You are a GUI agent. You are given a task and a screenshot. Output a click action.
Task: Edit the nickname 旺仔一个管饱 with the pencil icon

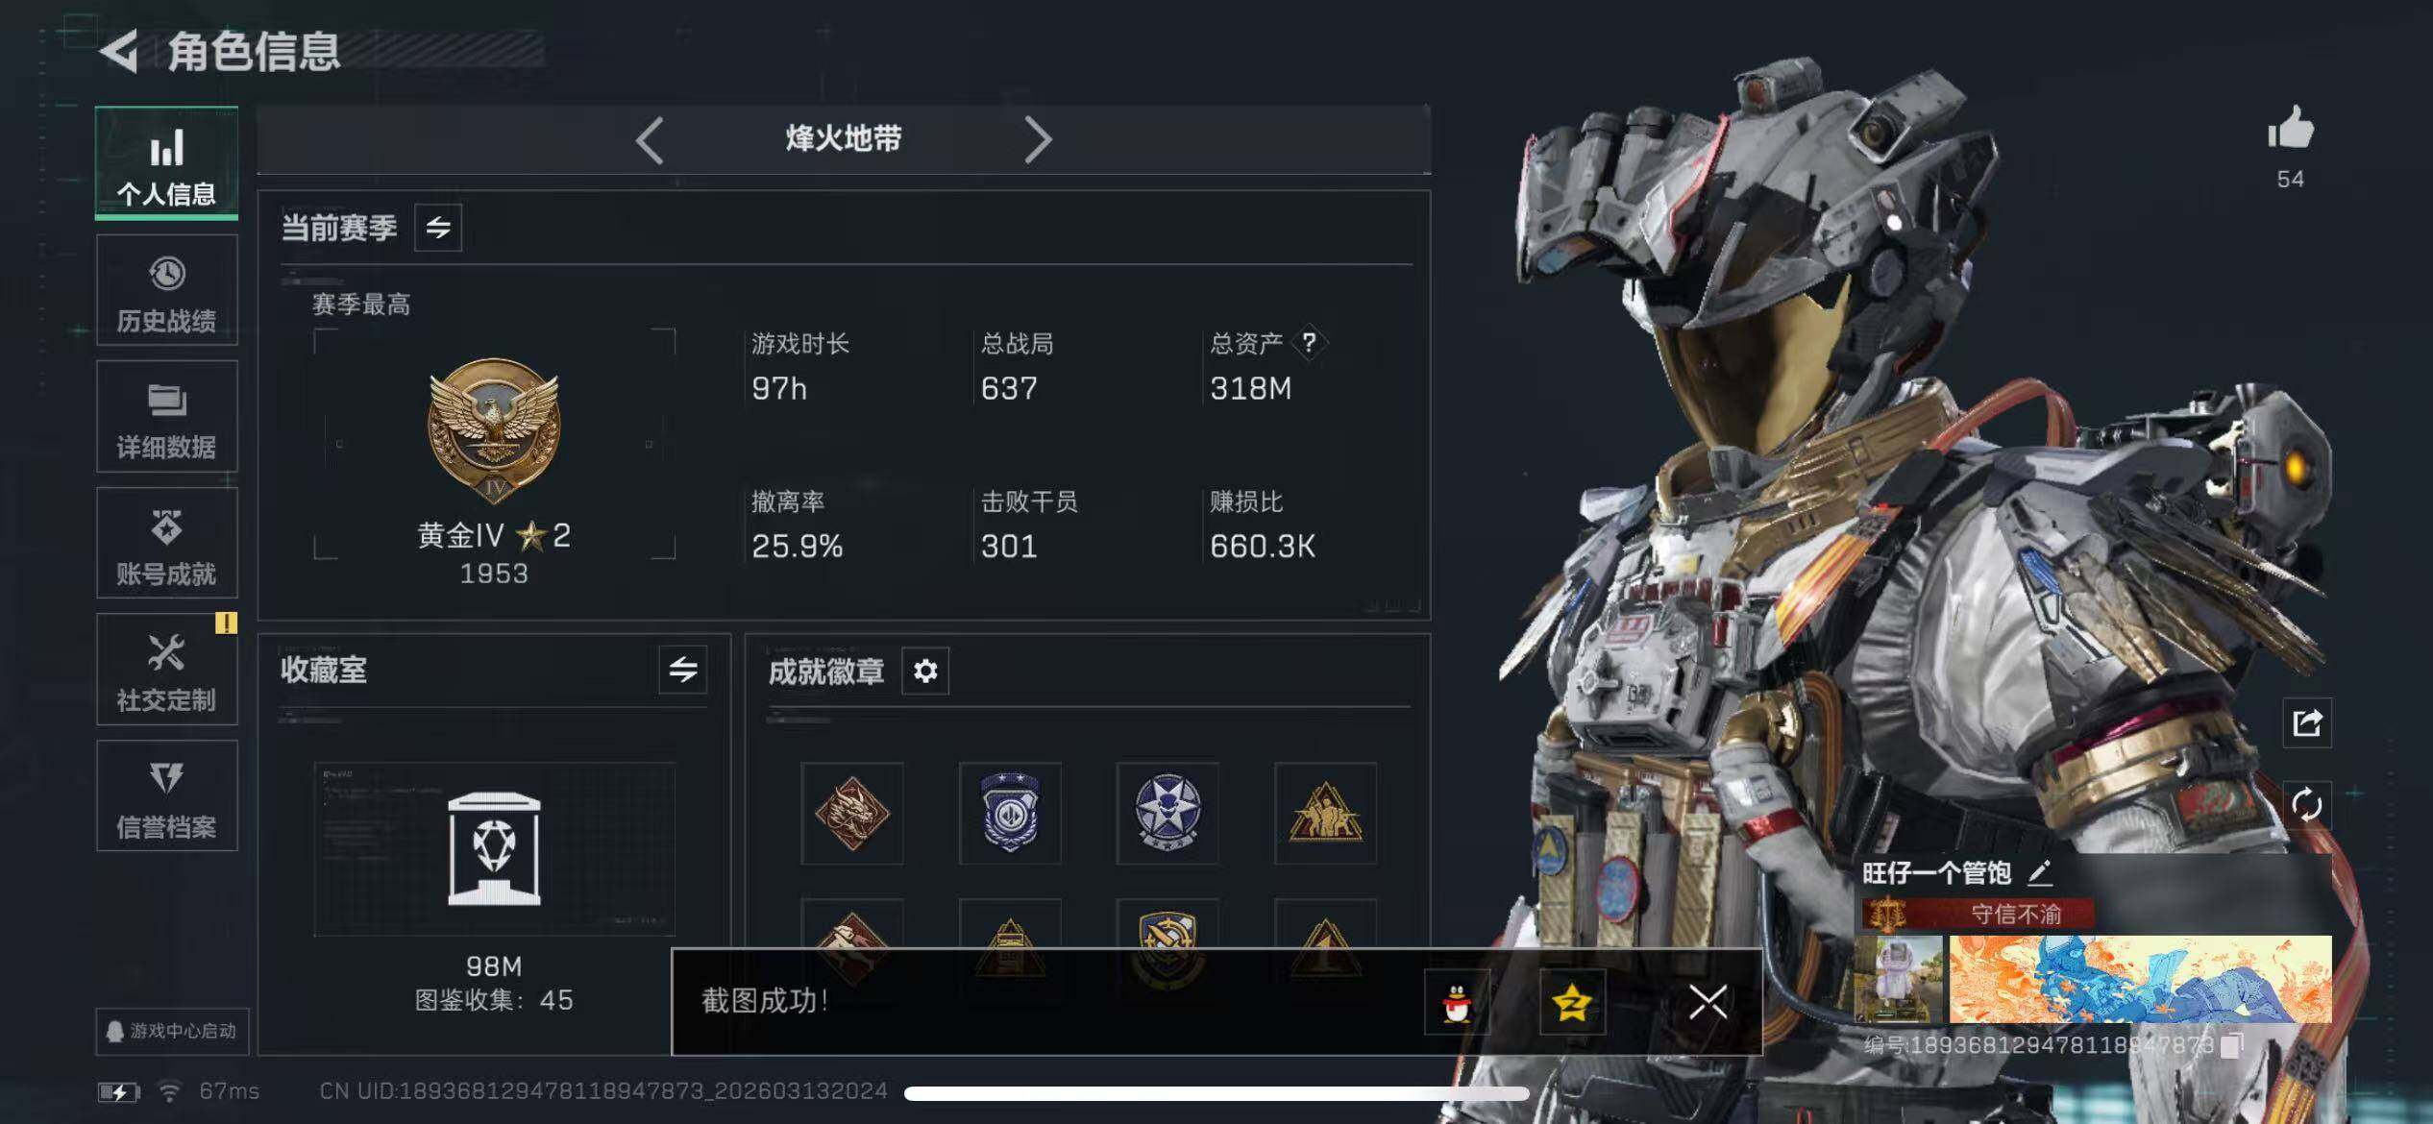pyautogui.click(x=2040, y=872)
